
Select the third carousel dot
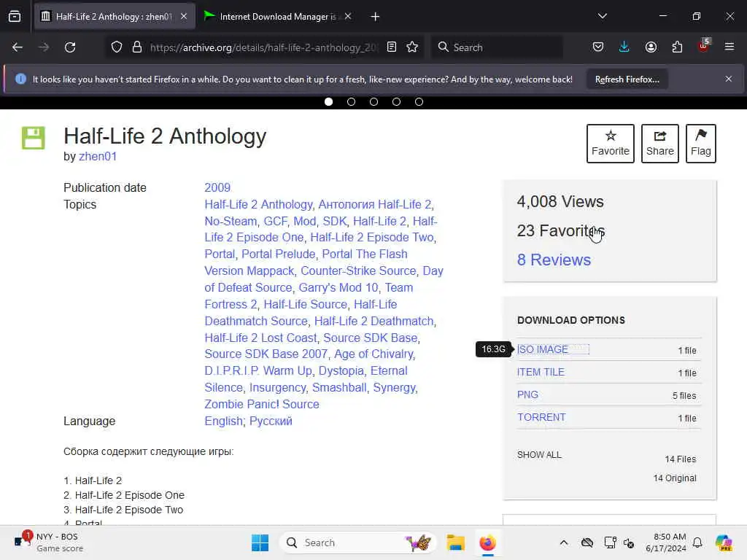click(x=374, y=102)
